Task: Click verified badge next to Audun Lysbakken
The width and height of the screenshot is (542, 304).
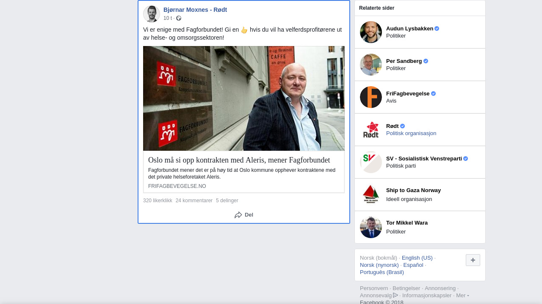Action: tap(437, 29)
